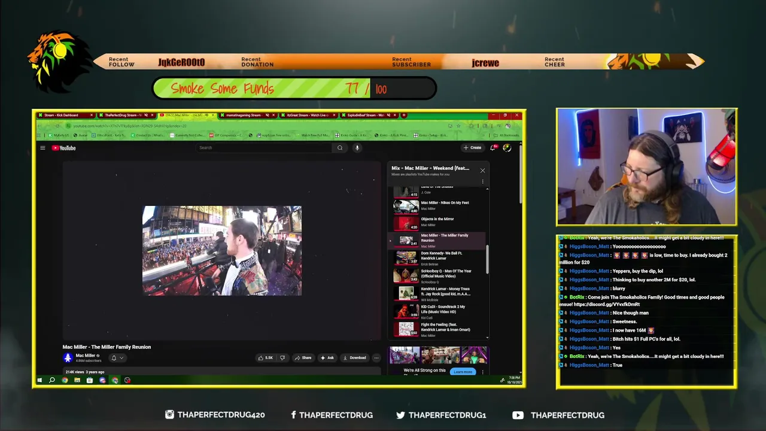The width and height of the screenshot is (766, 431).
Task: Open Mac Miller channel avatar
Action: (68, 358)
